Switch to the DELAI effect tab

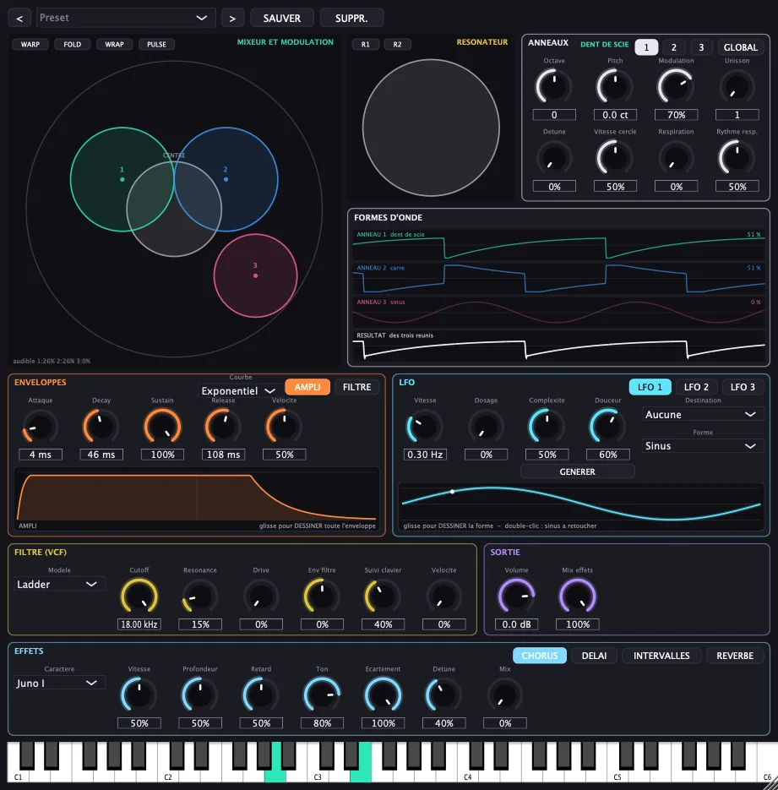click(x=594, y=656)
